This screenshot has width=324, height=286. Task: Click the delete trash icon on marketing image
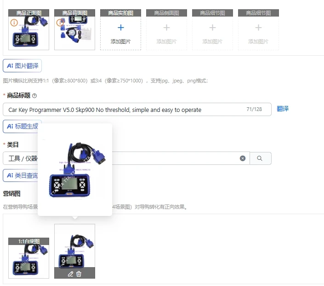79,274
